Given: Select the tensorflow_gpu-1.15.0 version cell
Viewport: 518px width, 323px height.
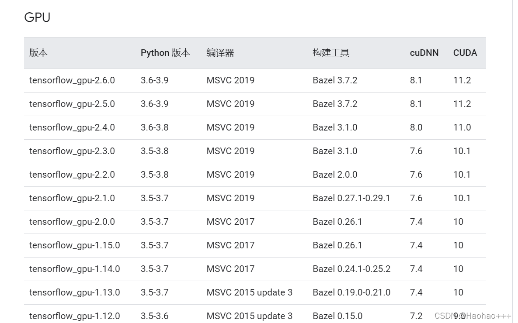Looking at the screenshot, I should 75,245.
